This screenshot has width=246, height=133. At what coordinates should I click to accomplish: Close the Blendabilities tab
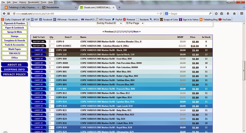pos(76,7)
